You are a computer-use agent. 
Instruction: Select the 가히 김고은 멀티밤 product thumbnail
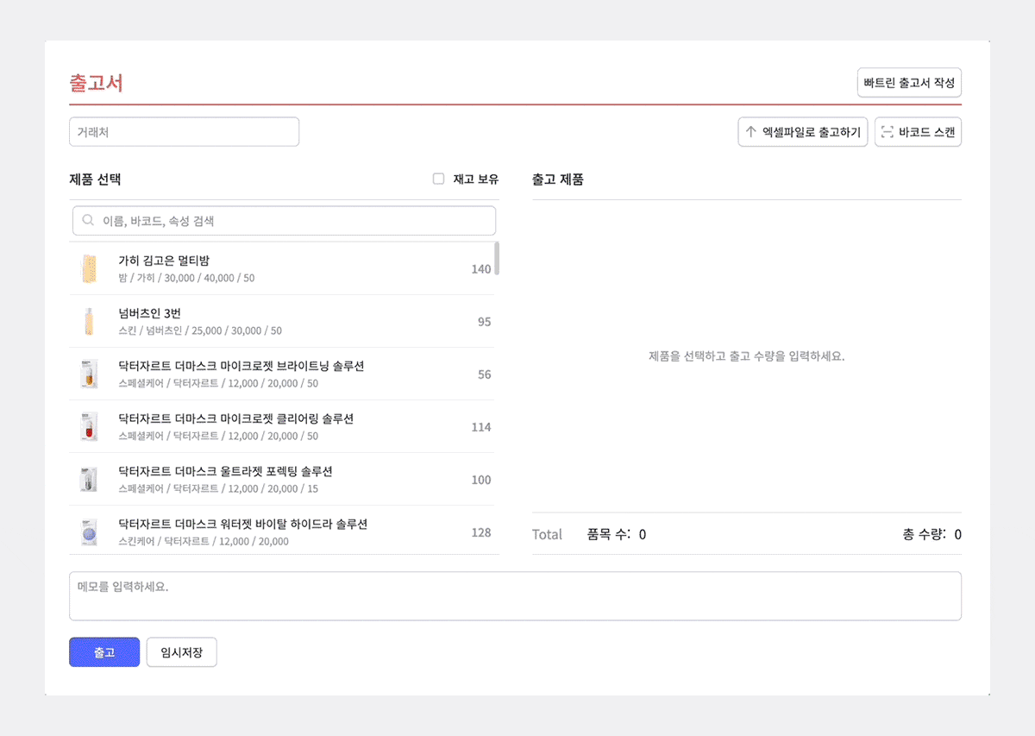coord(88,268)
